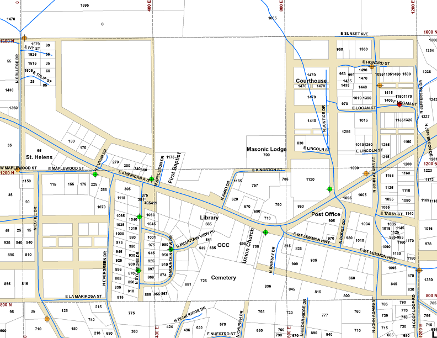Click the Library label
This screenshot has height=338, width=437.
tap(209, 218)
